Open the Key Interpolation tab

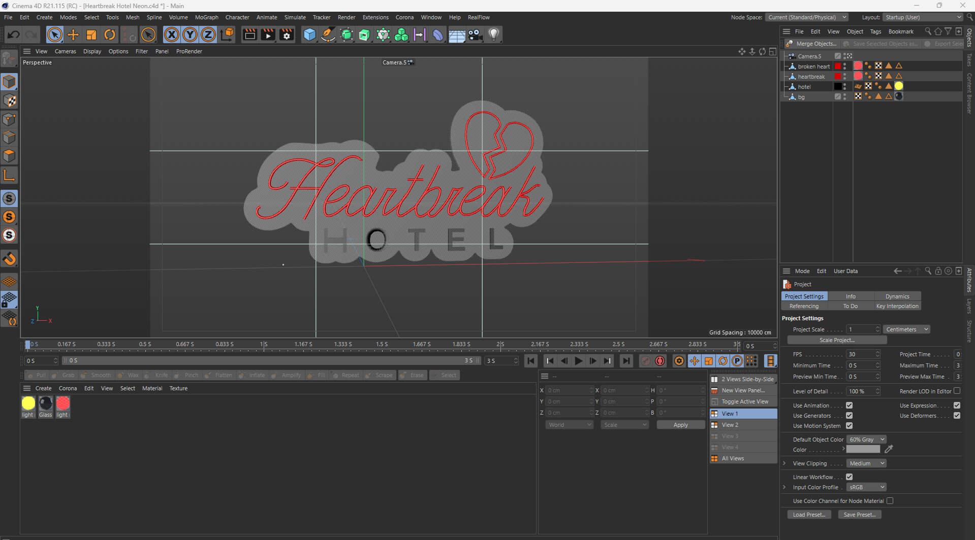pyautogui.click(x=897, y=306)
